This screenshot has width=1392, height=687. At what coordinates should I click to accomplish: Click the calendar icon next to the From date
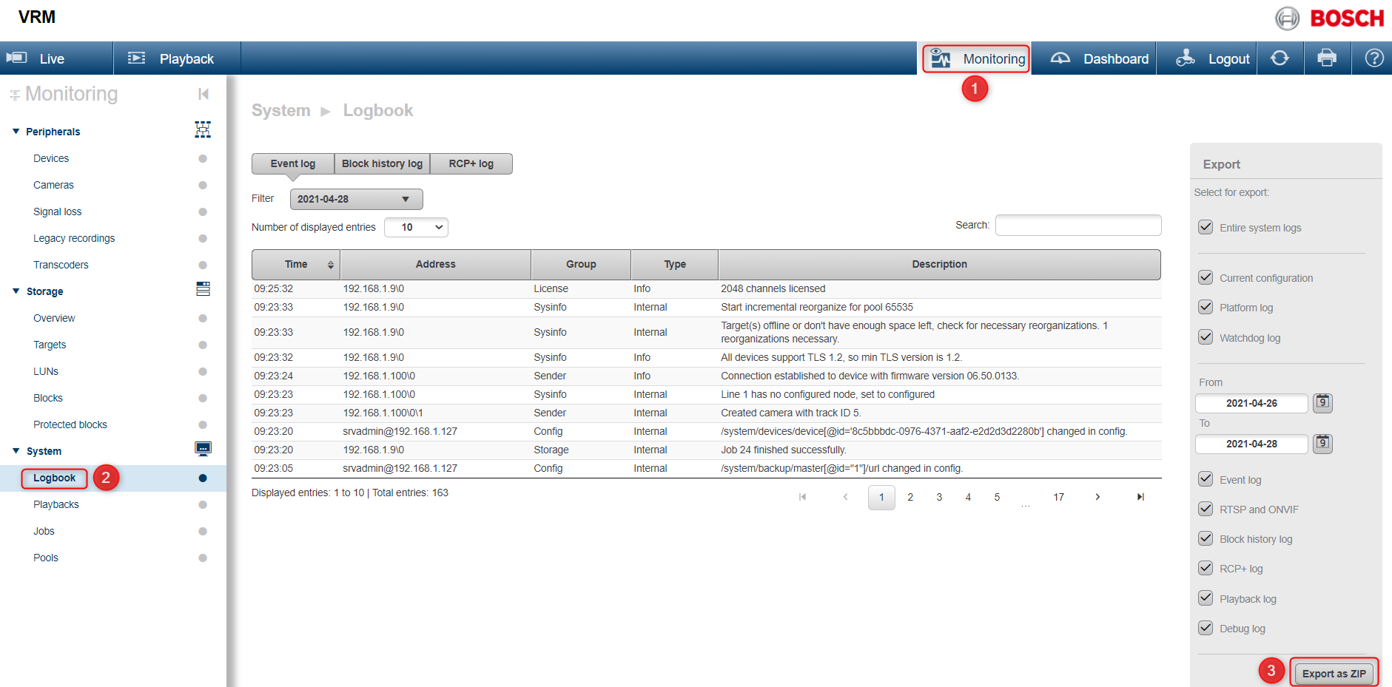[1322, 402]
